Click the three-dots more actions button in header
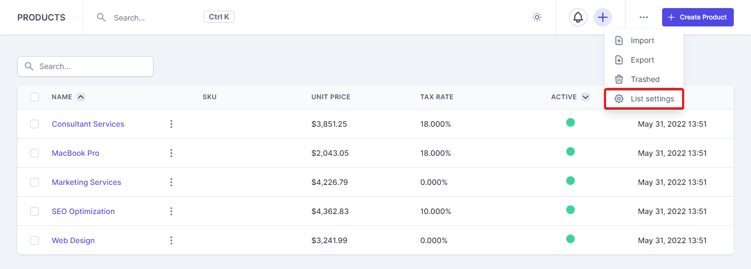Image resolution: width=751 pixels, height=269 pixels. click(644, 17)
